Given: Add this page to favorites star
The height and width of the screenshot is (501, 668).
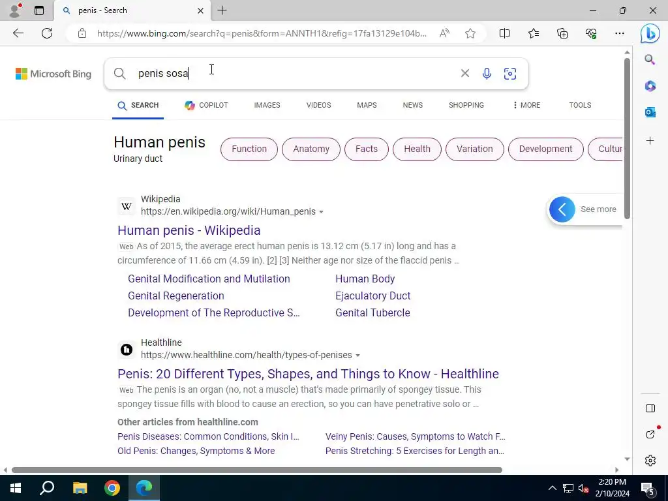Looking at the screenshot, I should coord(470,33).
